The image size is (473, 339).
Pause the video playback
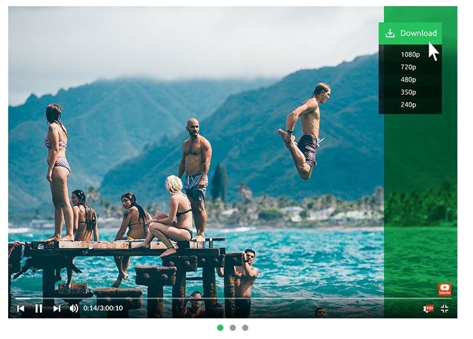point(39,308)
